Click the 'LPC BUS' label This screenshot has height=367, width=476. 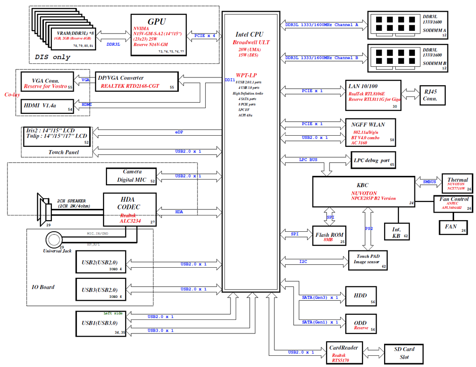pos(308,159)
